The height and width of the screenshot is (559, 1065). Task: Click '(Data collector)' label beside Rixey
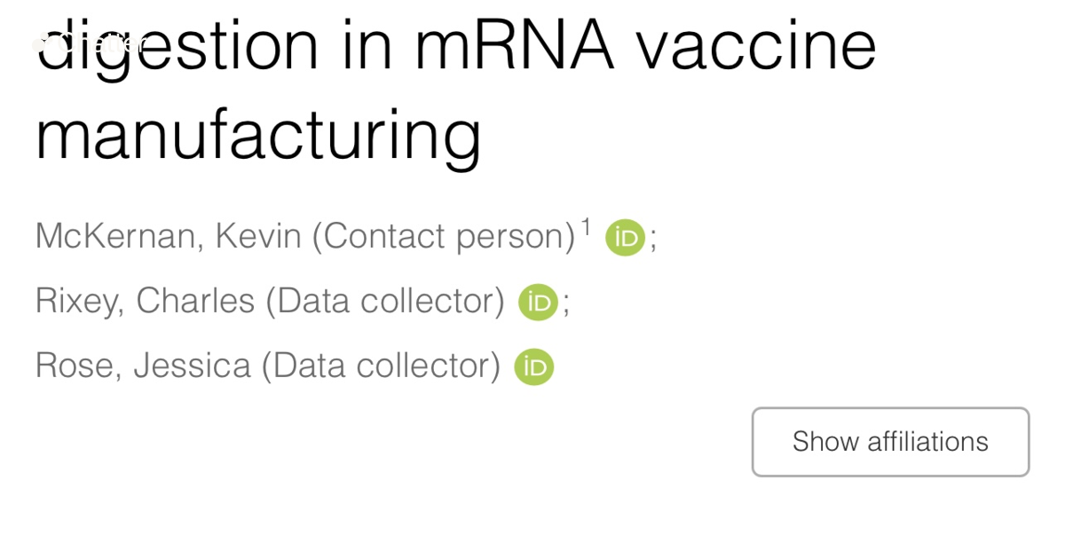[385, 302]
